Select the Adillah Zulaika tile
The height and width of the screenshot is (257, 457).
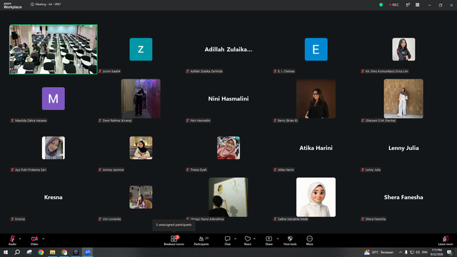click(x=228, y=49)
